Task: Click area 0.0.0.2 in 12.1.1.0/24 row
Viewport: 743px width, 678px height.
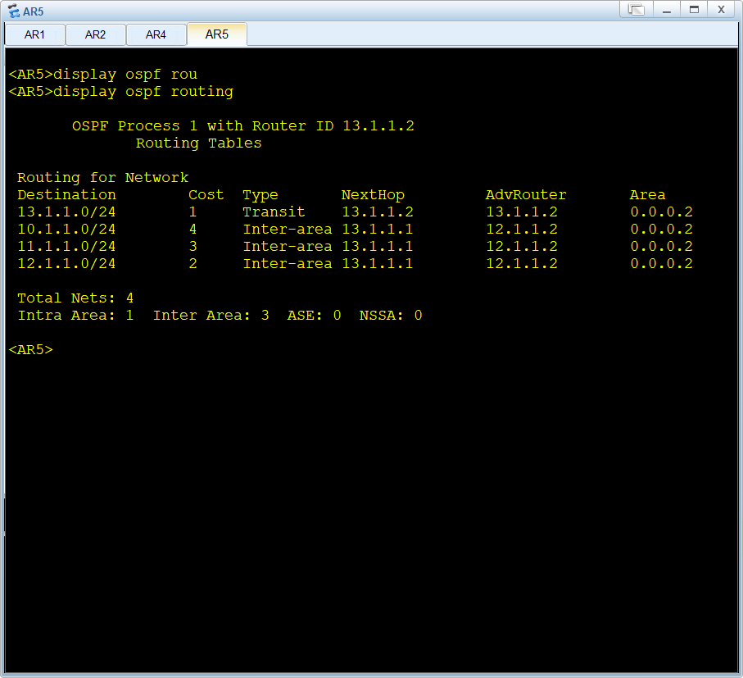Action: (x=662, y=264)
